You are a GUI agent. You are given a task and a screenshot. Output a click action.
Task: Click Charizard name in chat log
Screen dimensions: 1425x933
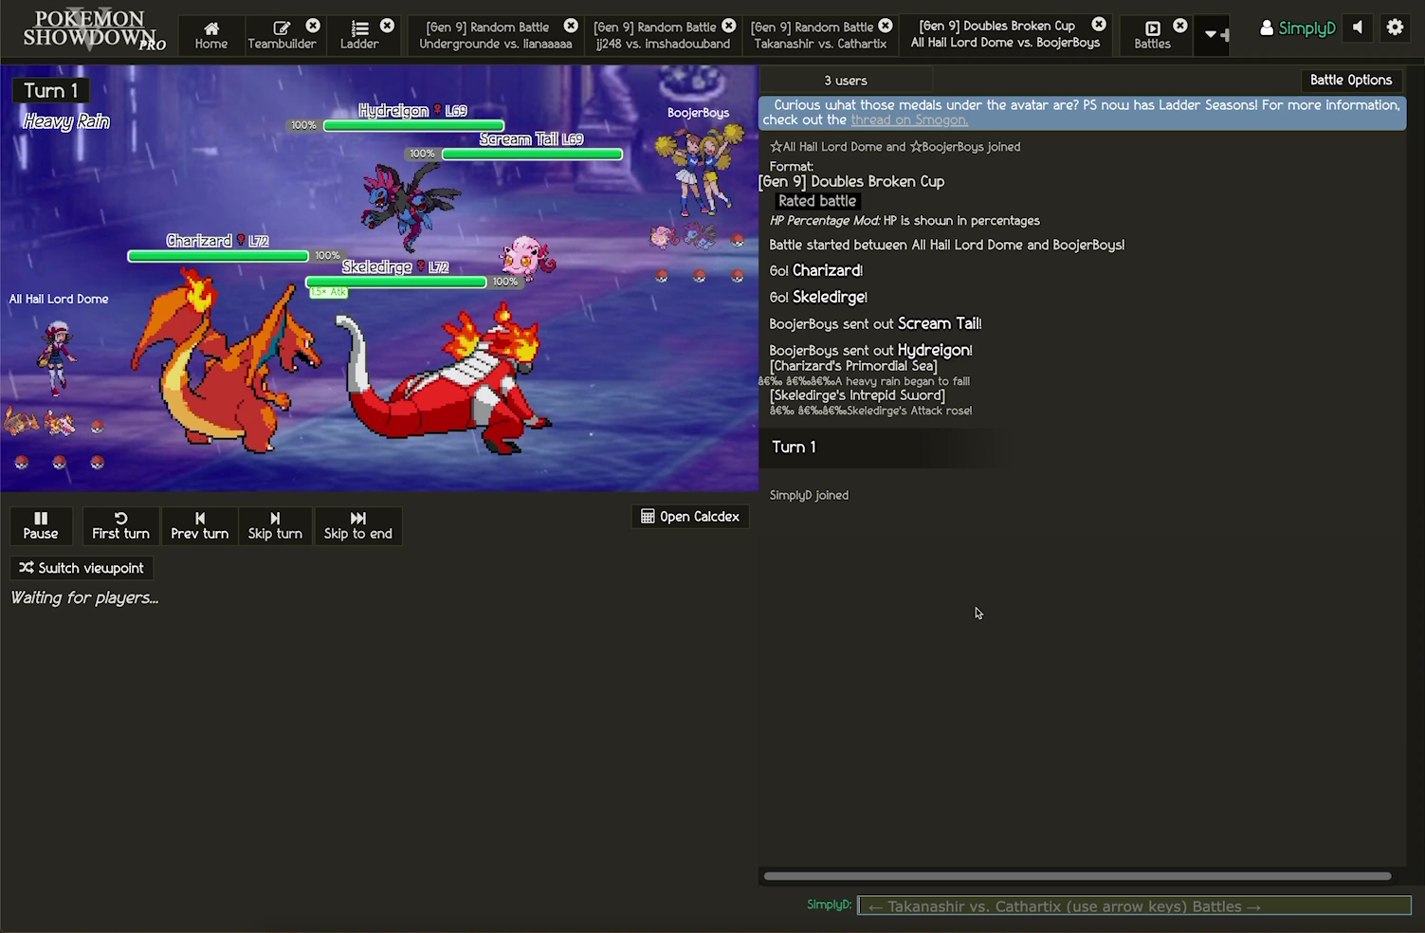pyautogui.click(x=827, y=270)
